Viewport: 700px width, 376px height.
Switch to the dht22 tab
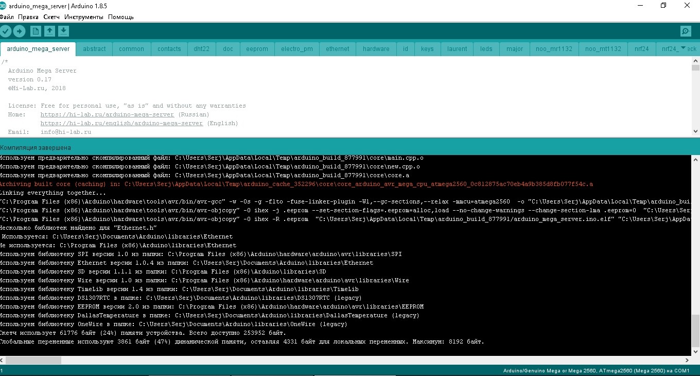click(202, 49)
